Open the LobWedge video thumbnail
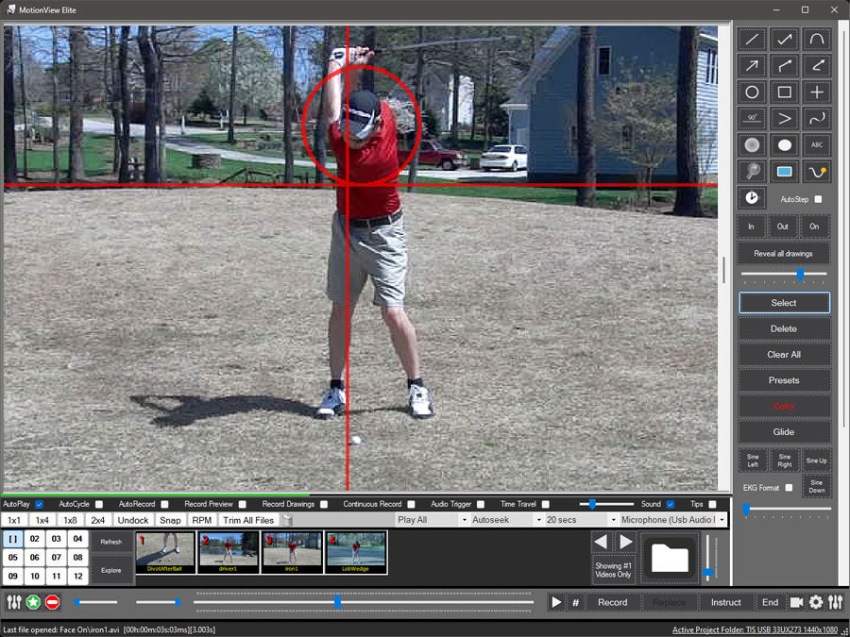Viewport: 850px width, 637px height. [356, 552]
